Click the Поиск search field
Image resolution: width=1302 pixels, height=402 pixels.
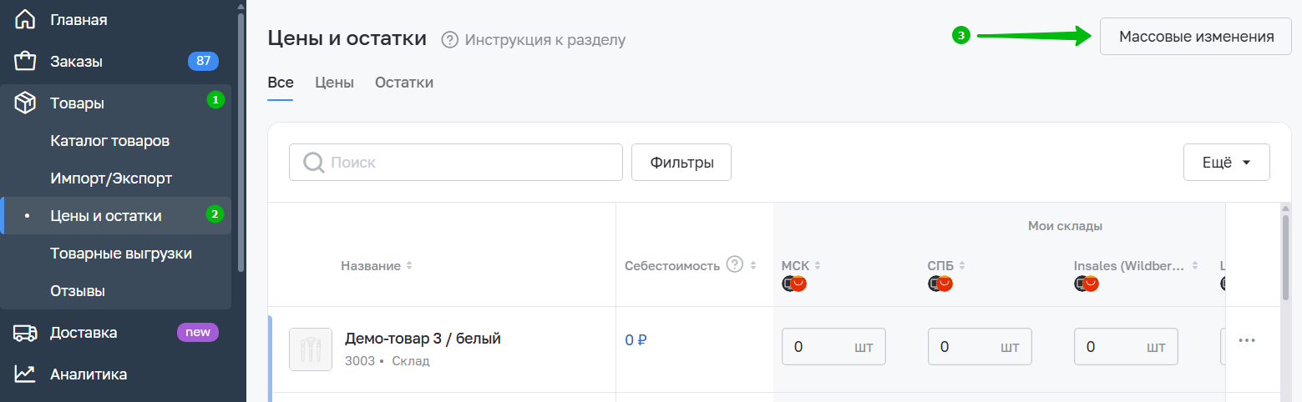point(456,162)
